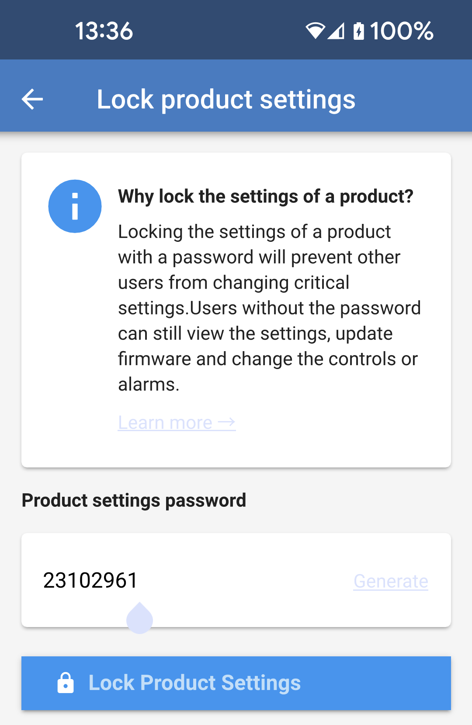Select the password field showing 23102961
The width and height of the screenshot is (472, 725).
(x=236, y=579)
